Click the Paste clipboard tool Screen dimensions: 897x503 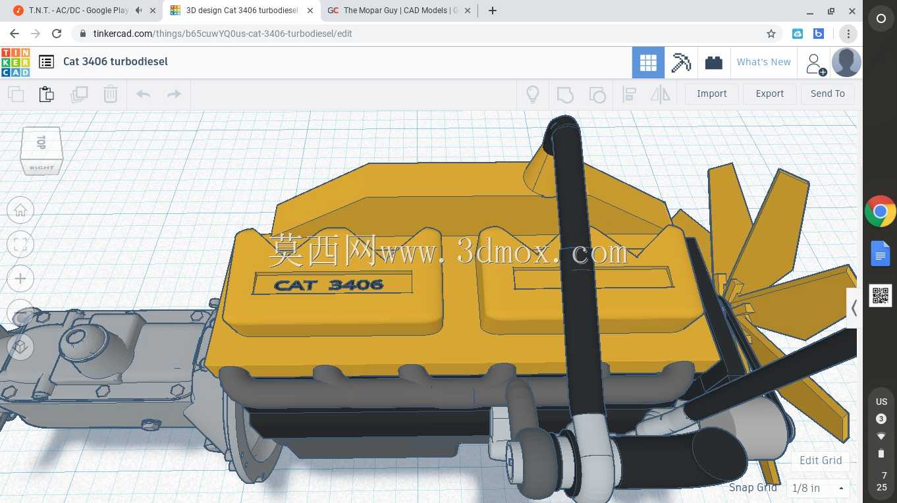coord(47,94)
